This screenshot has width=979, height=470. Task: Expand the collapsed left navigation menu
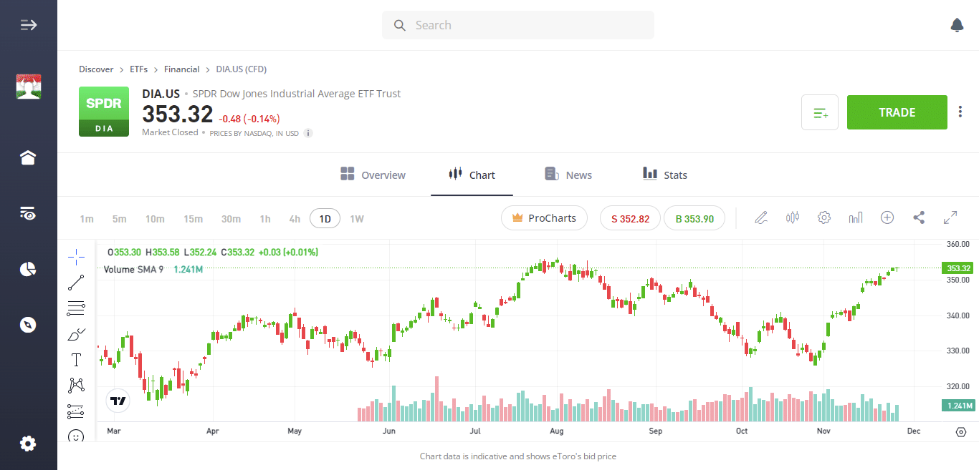(x=29, y=24)
